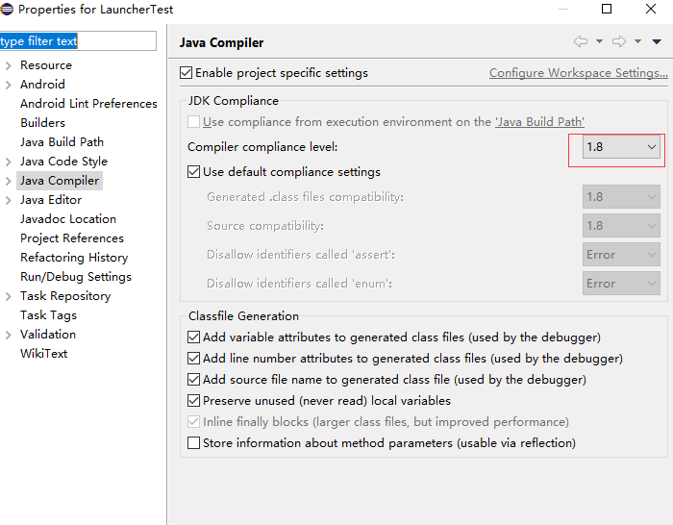Open the dialog view menu triangle
Screen dimensions: 673x525
point(657,41)
